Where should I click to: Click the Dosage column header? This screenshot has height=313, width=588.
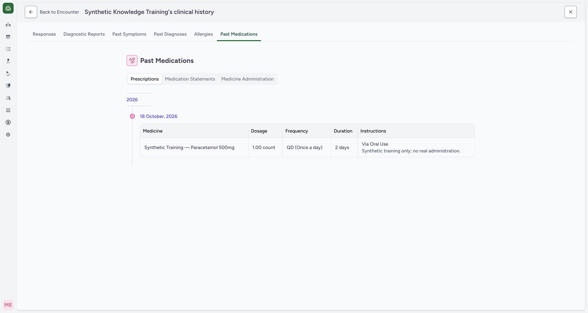pyautogui.click(x=265, y=131)
